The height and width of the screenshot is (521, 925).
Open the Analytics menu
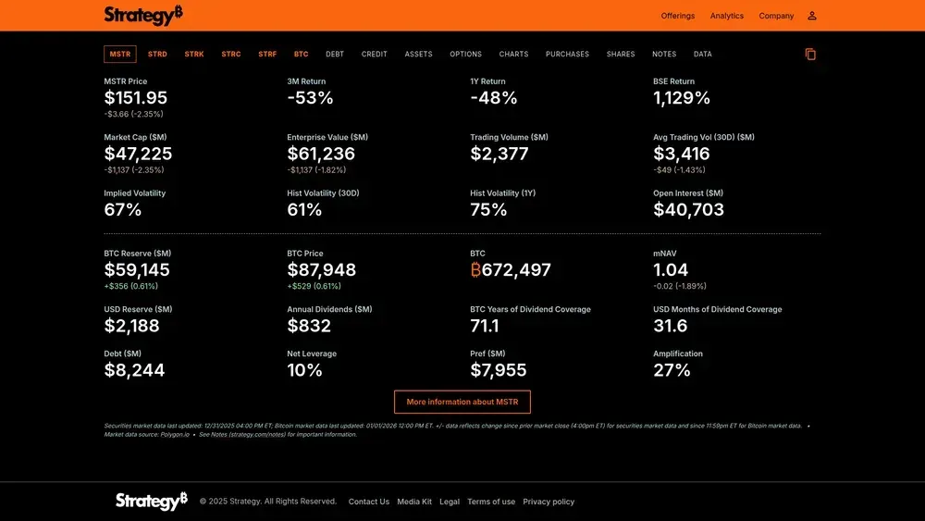[x=727, y=16]
